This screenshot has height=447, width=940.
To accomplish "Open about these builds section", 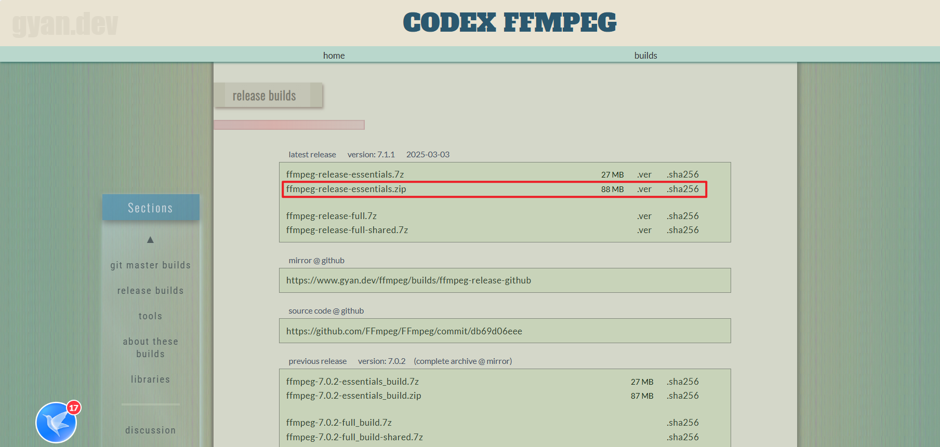I will (x=150, y=348).
